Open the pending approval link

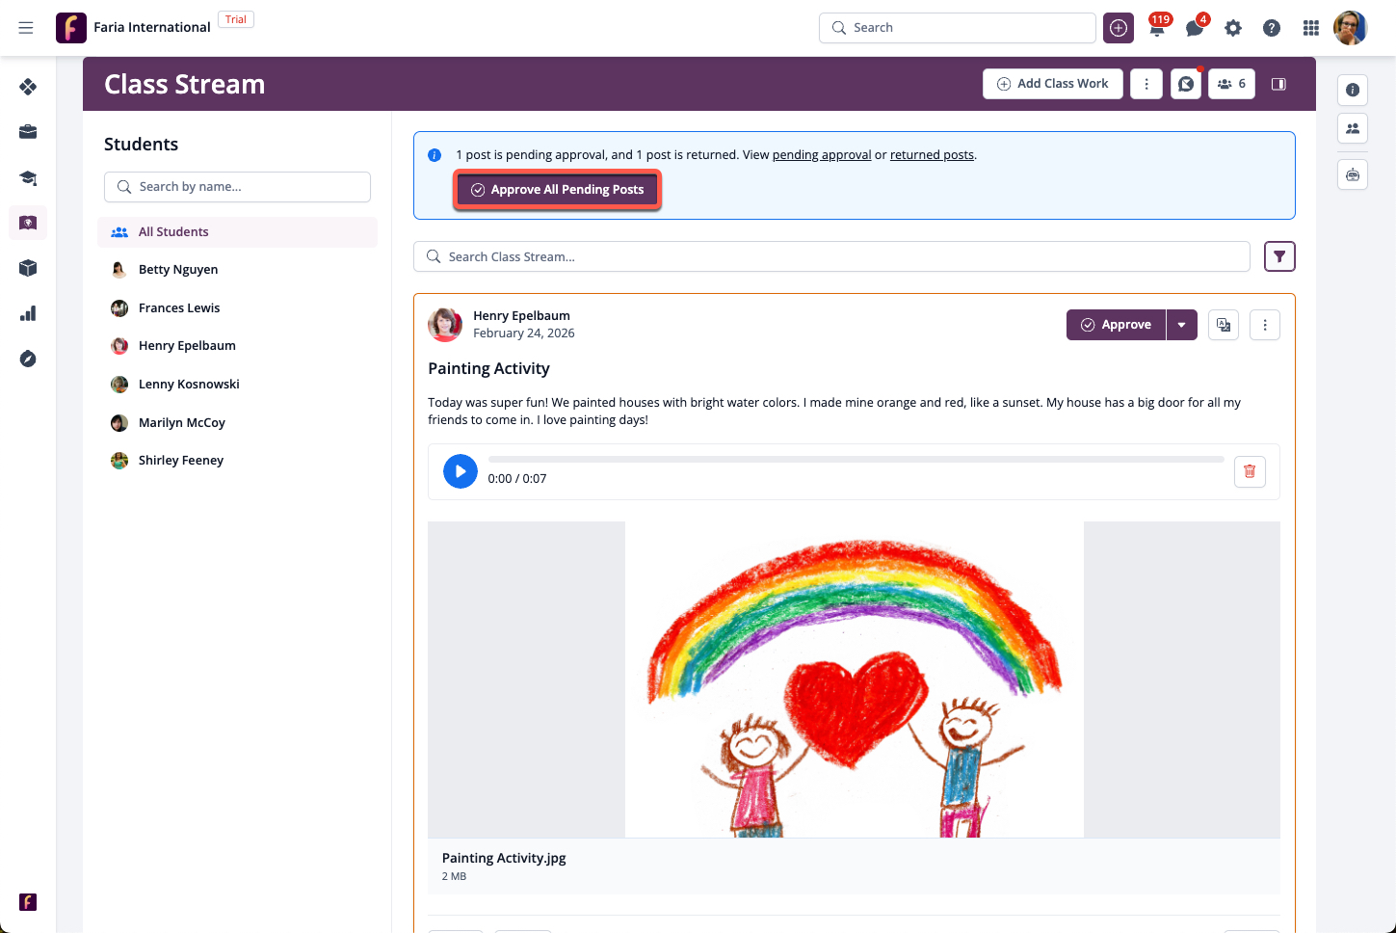coord(821,155)
